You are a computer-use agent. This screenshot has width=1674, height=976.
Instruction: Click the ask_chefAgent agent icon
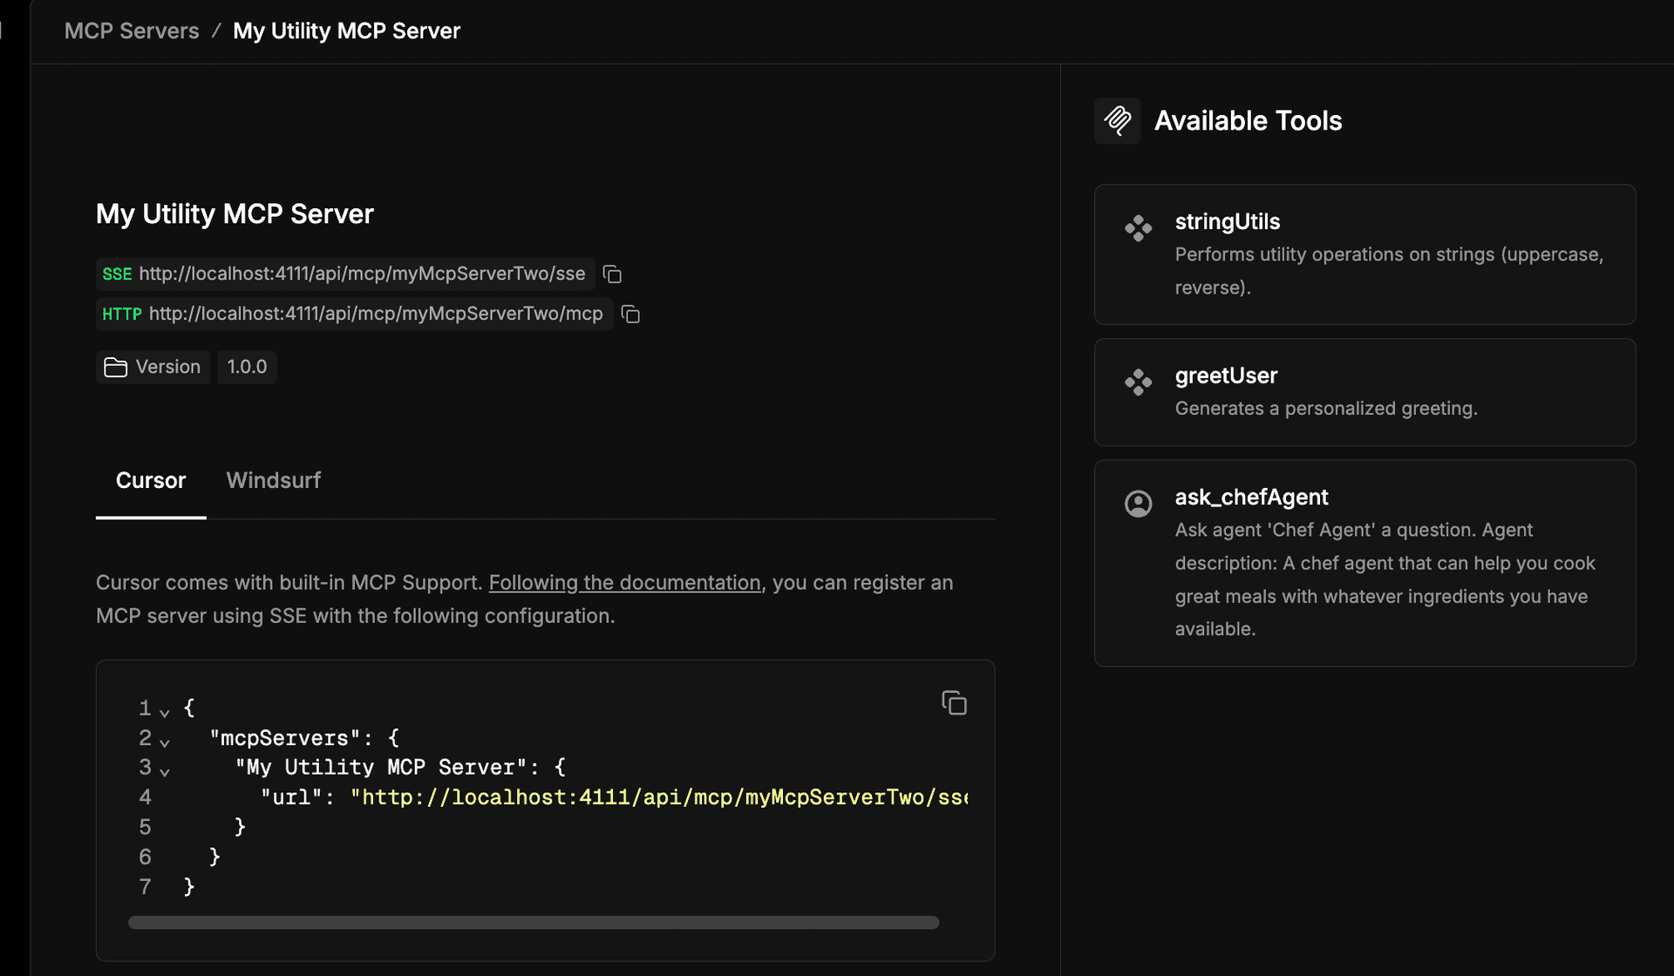pos(1138,504)
